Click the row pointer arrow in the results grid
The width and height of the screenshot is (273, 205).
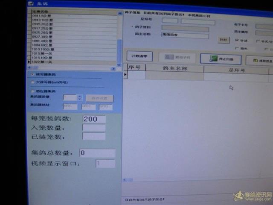click(125, 75)
